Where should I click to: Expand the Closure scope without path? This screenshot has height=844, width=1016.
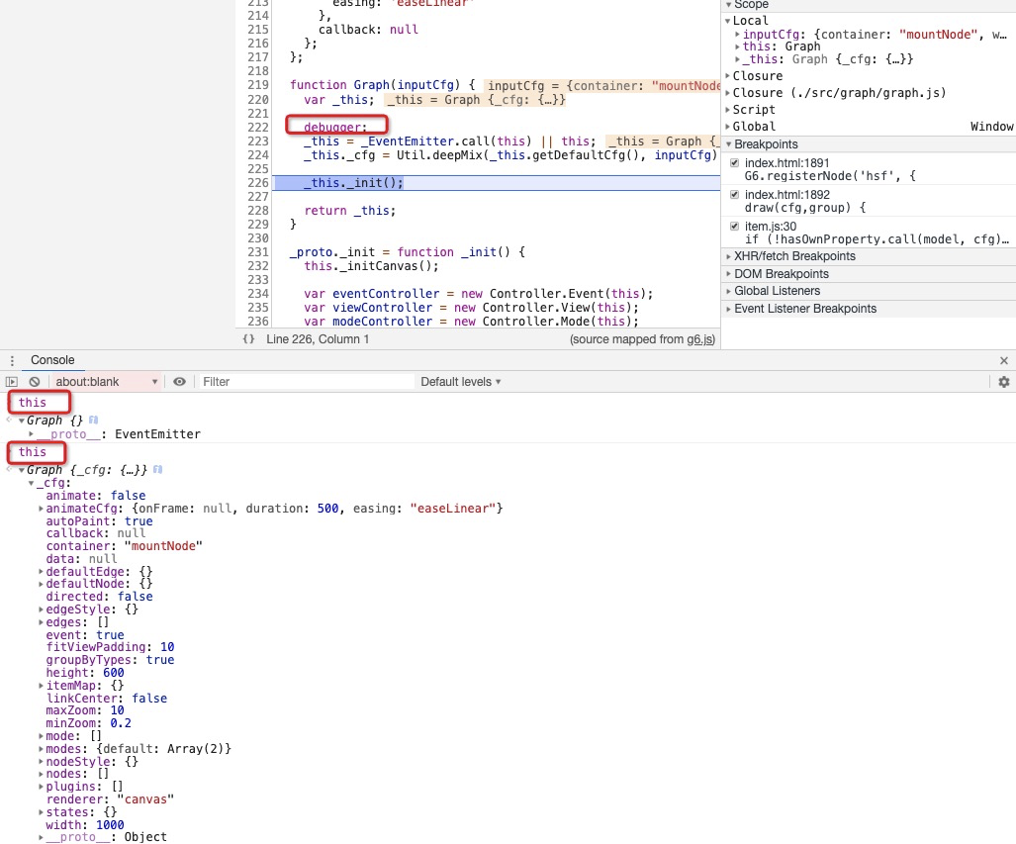point(728,76)
